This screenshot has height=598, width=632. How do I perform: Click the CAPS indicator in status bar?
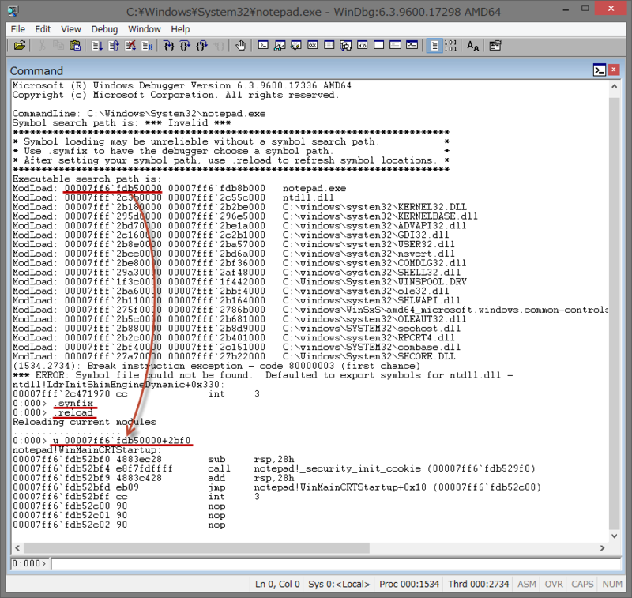582,584
